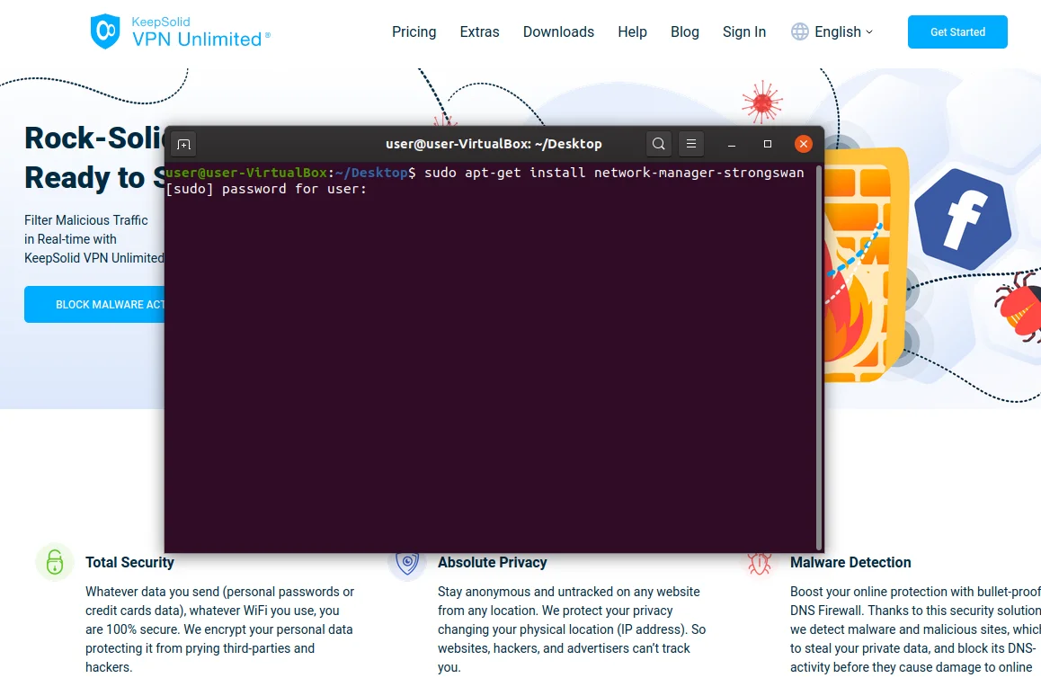This screenshot has height=678, width=1041.
Task: Click the Total Security padlock icon
Action: [x=55, y=563]
